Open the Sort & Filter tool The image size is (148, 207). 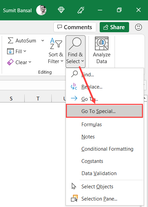coord(56,51)
